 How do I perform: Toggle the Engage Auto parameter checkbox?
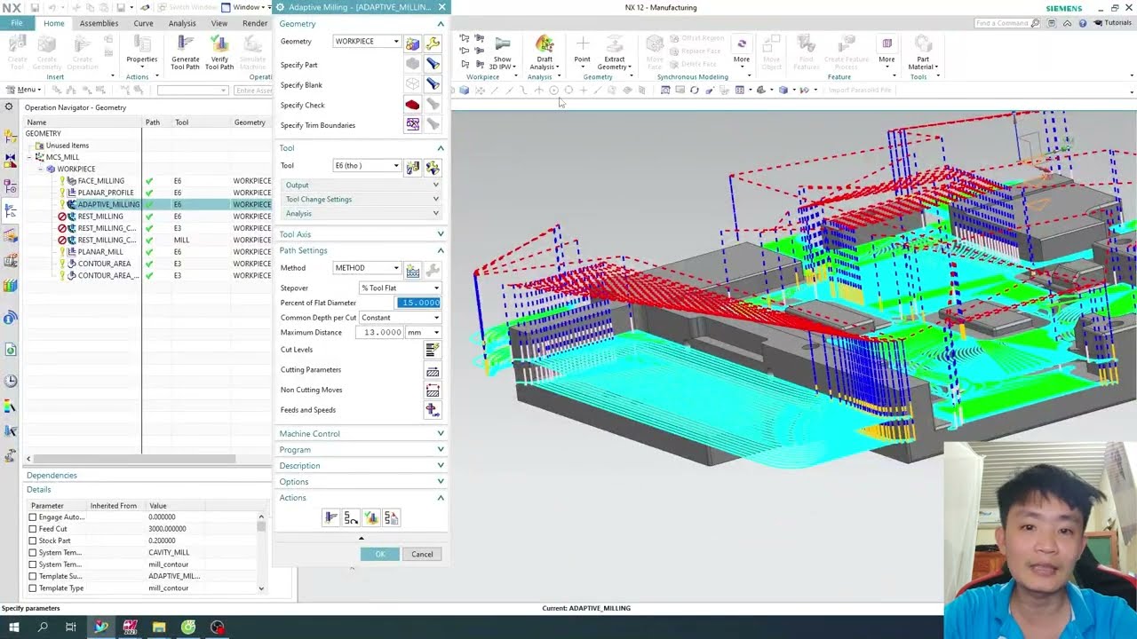[x=33, y=517]
